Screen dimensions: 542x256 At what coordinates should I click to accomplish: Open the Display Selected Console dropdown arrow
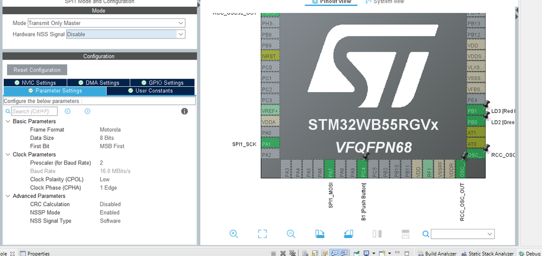374,253
